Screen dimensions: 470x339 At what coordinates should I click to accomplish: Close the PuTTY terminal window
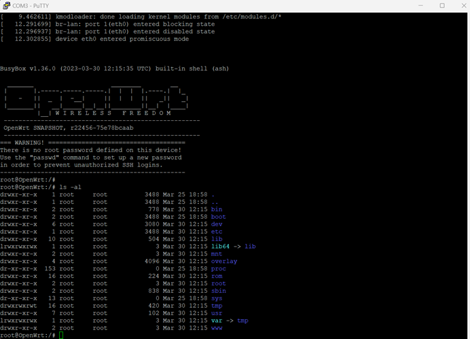[461, 5]
